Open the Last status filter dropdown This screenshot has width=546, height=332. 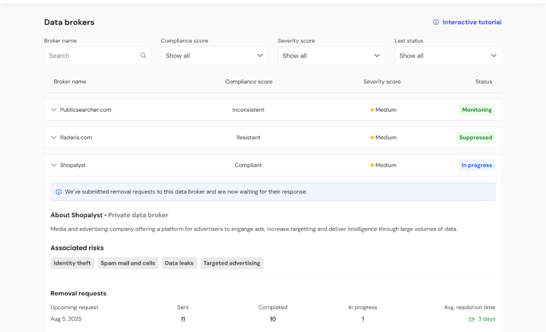448,56
